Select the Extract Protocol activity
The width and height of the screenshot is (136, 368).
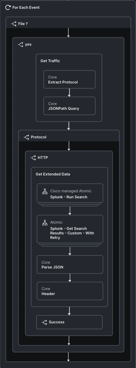point(70,79)
